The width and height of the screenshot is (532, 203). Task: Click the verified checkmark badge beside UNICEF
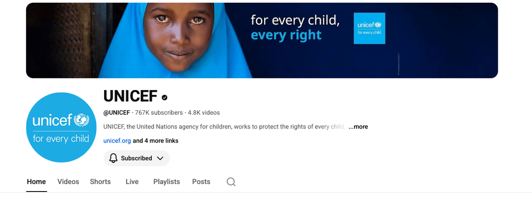click(x=164, y=97)
